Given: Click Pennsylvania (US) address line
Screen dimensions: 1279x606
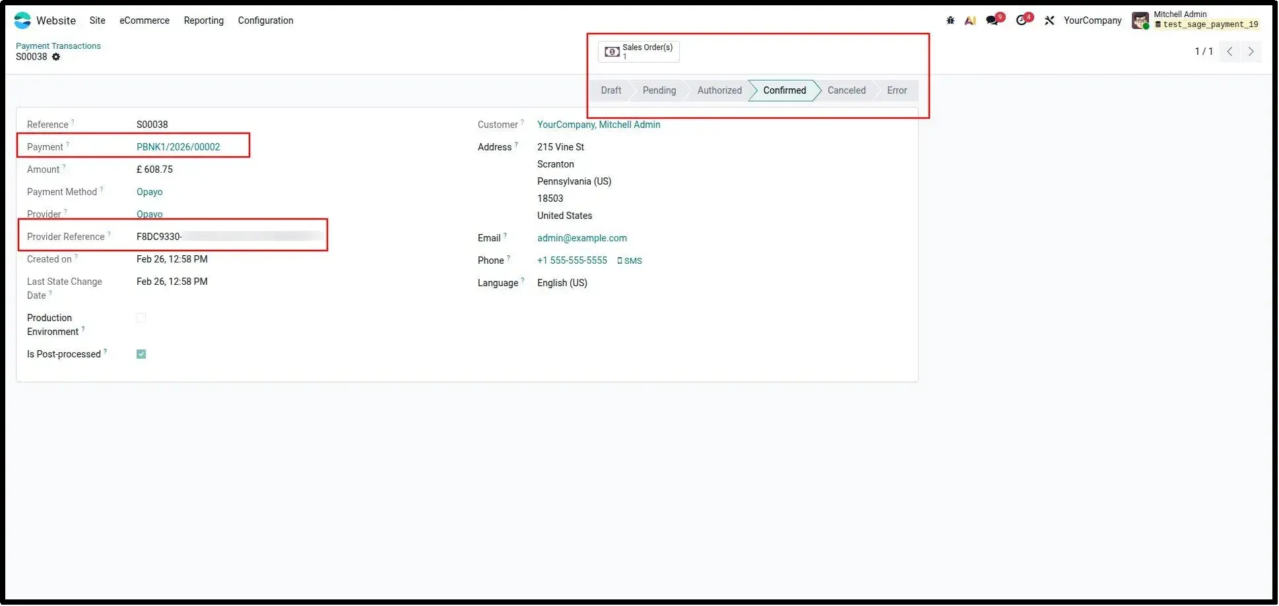Looking at the screenshot, I should click(574, 181).
